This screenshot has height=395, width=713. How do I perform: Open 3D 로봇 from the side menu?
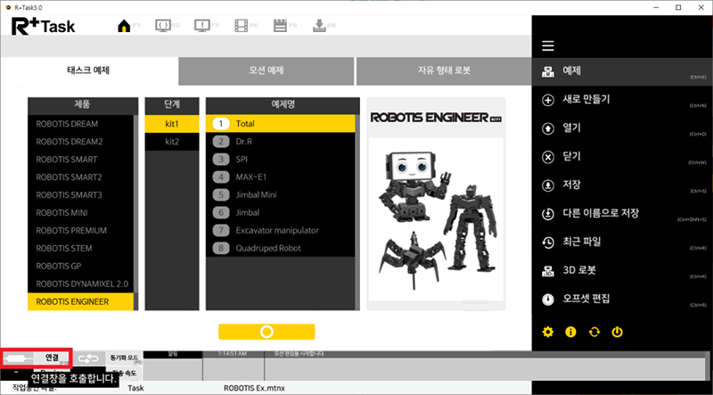579,270
